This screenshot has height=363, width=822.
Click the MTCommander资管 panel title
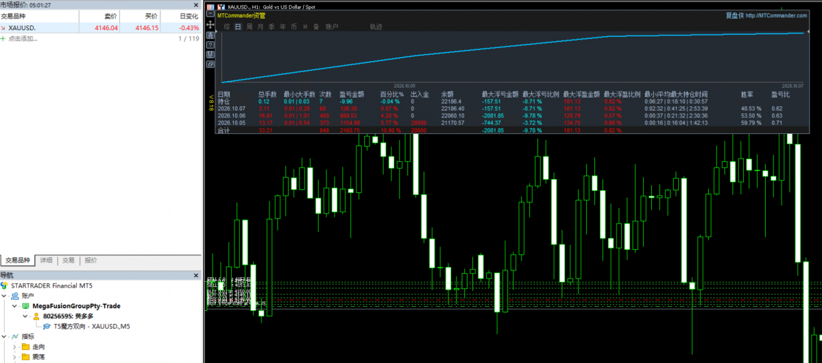[241, 16]
